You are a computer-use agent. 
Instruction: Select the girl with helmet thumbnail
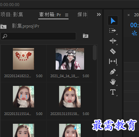pos(70,59)
